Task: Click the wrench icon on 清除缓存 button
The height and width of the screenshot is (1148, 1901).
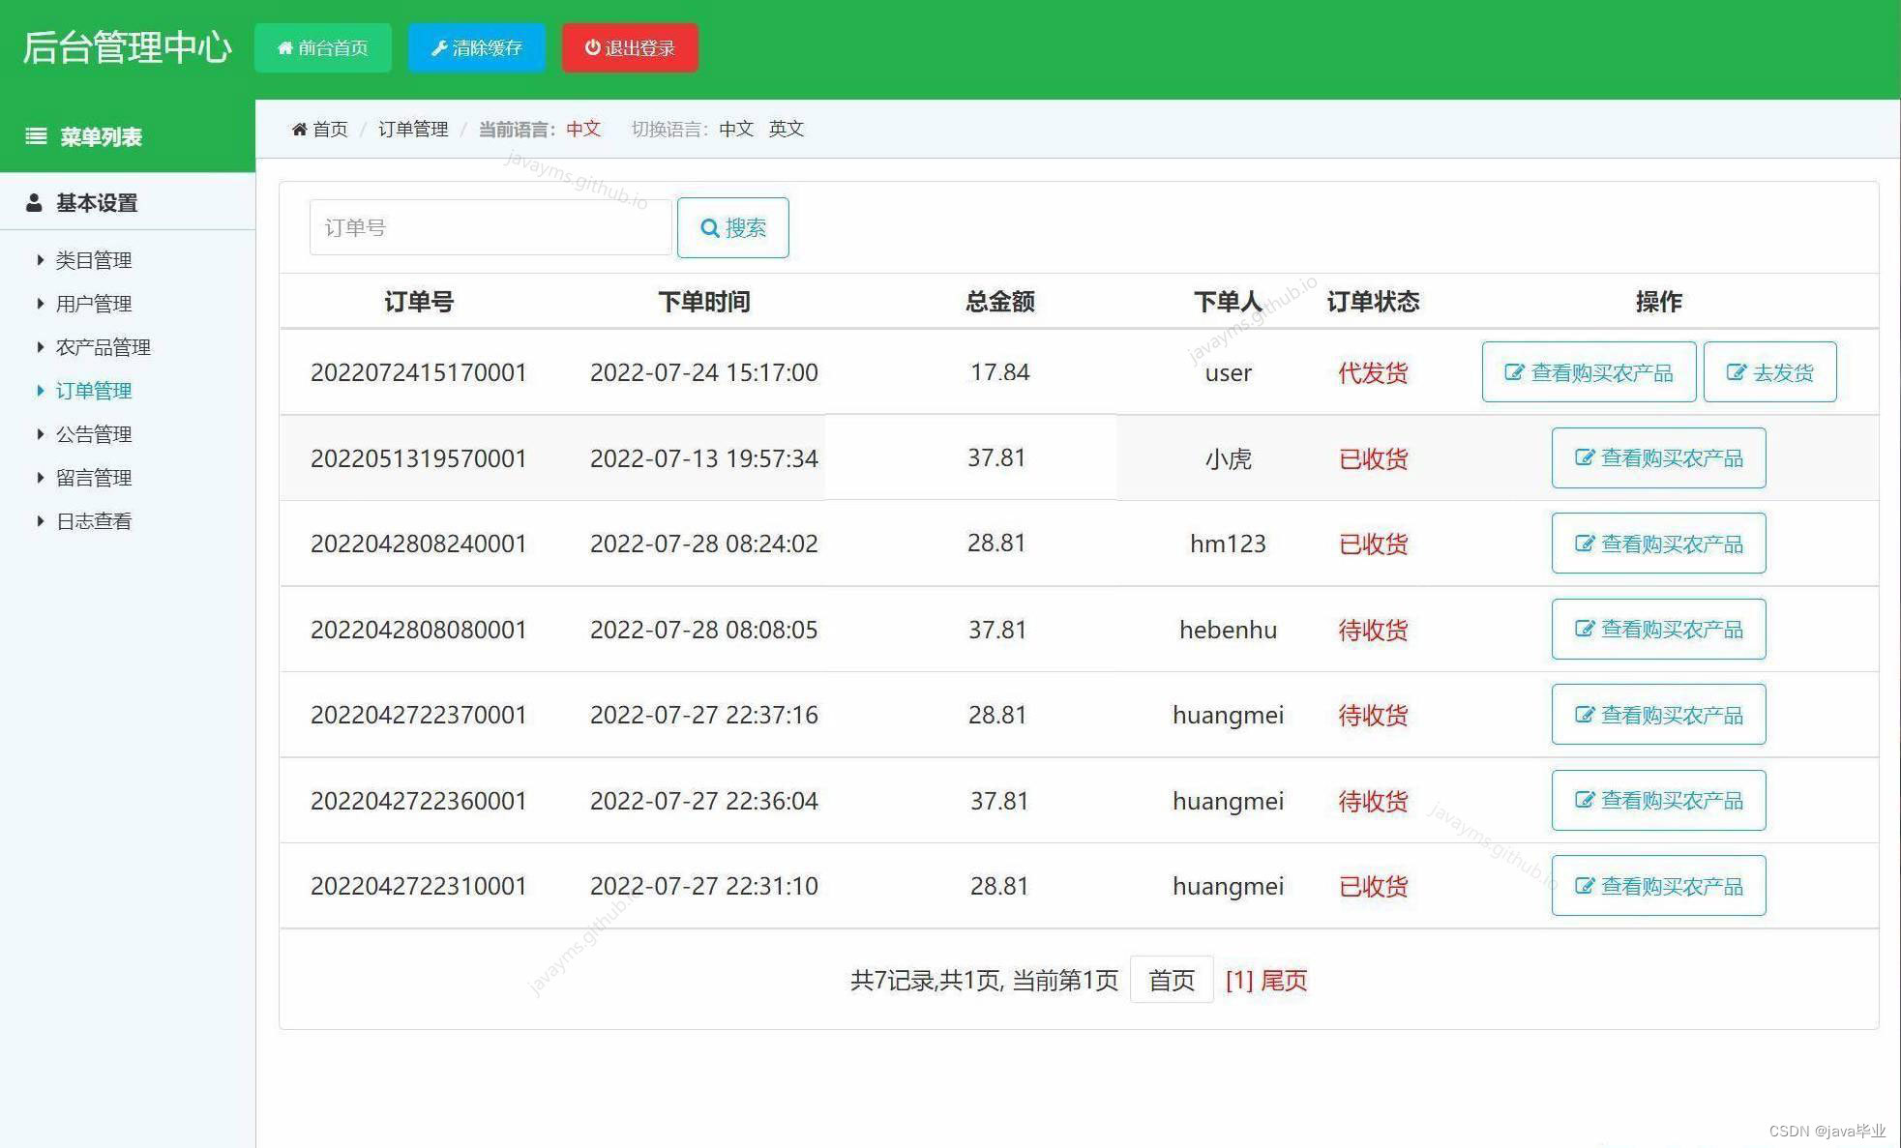Action: [438, 46]
